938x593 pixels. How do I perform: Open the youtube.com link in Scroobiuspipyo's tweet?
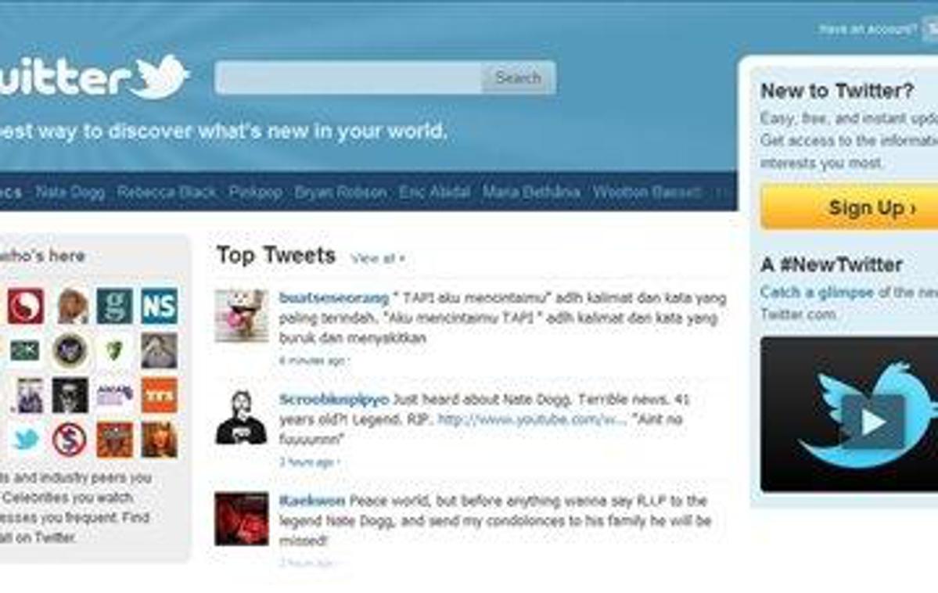click(532, 419)
